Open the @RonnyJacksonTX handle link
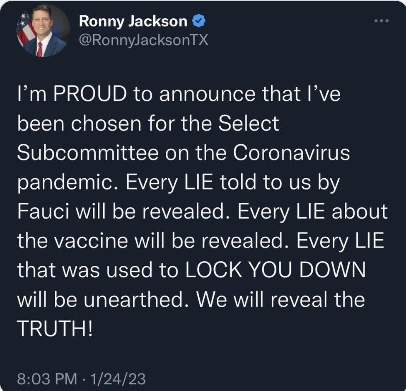Screen dimensions: 406x391 pyautogui.click(x=143, y=40)
